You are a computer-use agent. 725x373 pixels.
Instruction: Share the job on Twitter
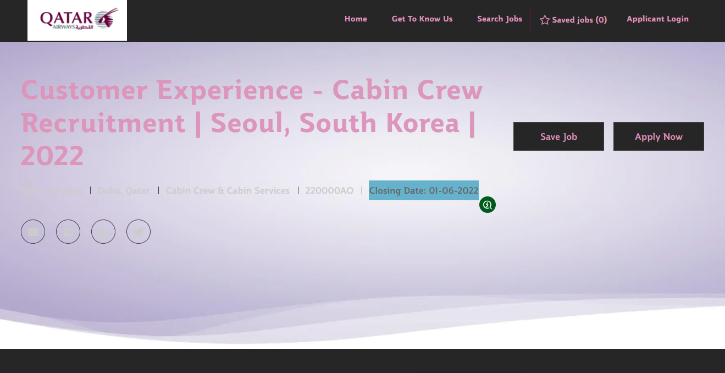coord(139,232)
